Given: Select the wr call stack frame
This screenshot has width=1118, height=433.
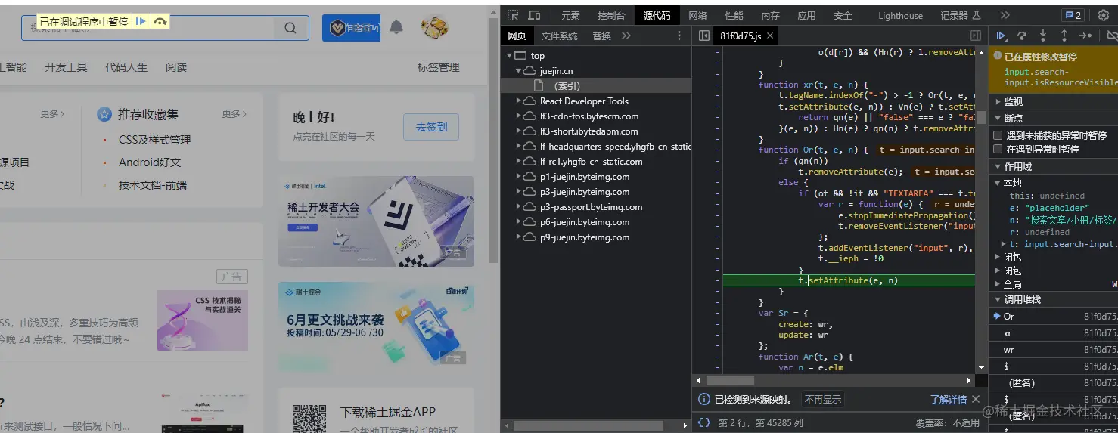Looking at the screenshot, I should 1053,350.
